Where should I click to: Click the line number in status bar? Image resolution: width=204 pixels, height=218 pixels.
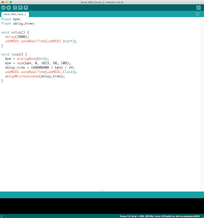tap(2, 216)
